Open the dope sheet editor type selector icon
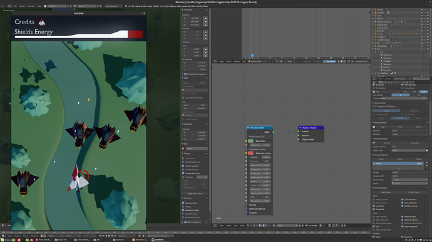Screen dimensions: 432x242 click(215, 62)
